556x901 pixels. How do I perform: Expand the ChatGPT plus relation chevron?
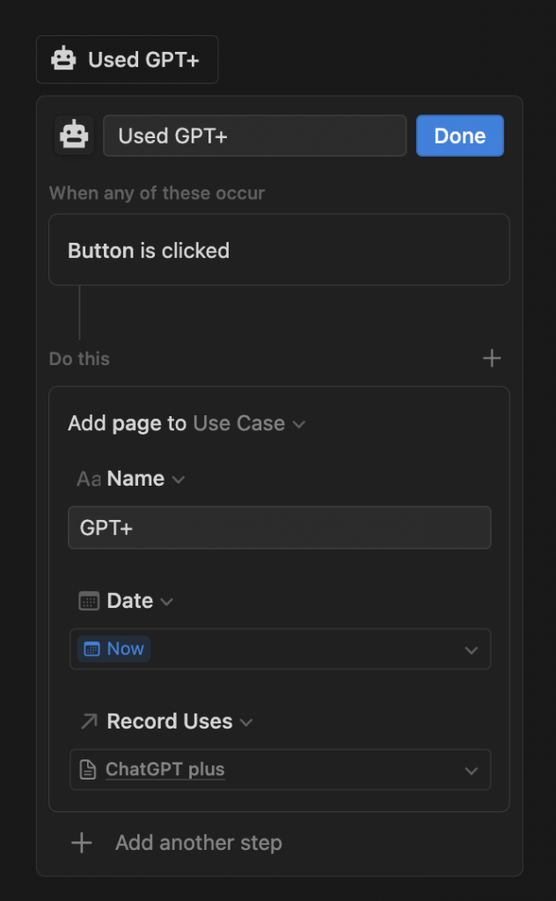pyautogui.click(x=472, y=771)
